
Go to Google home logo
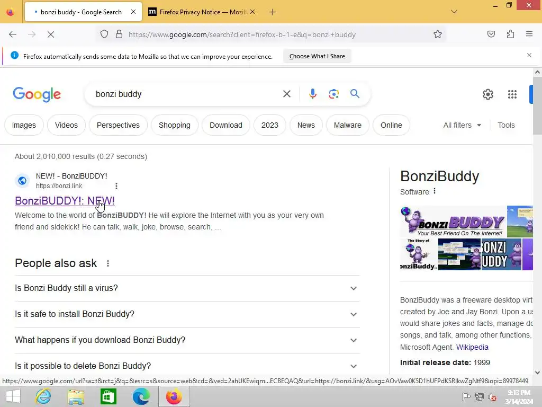tap(37, 94)
